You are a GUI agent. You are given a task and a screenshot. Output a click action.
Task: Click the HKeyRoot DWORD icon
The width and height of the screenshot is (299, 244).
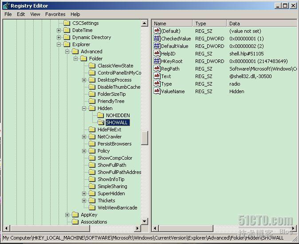point(157,61)
